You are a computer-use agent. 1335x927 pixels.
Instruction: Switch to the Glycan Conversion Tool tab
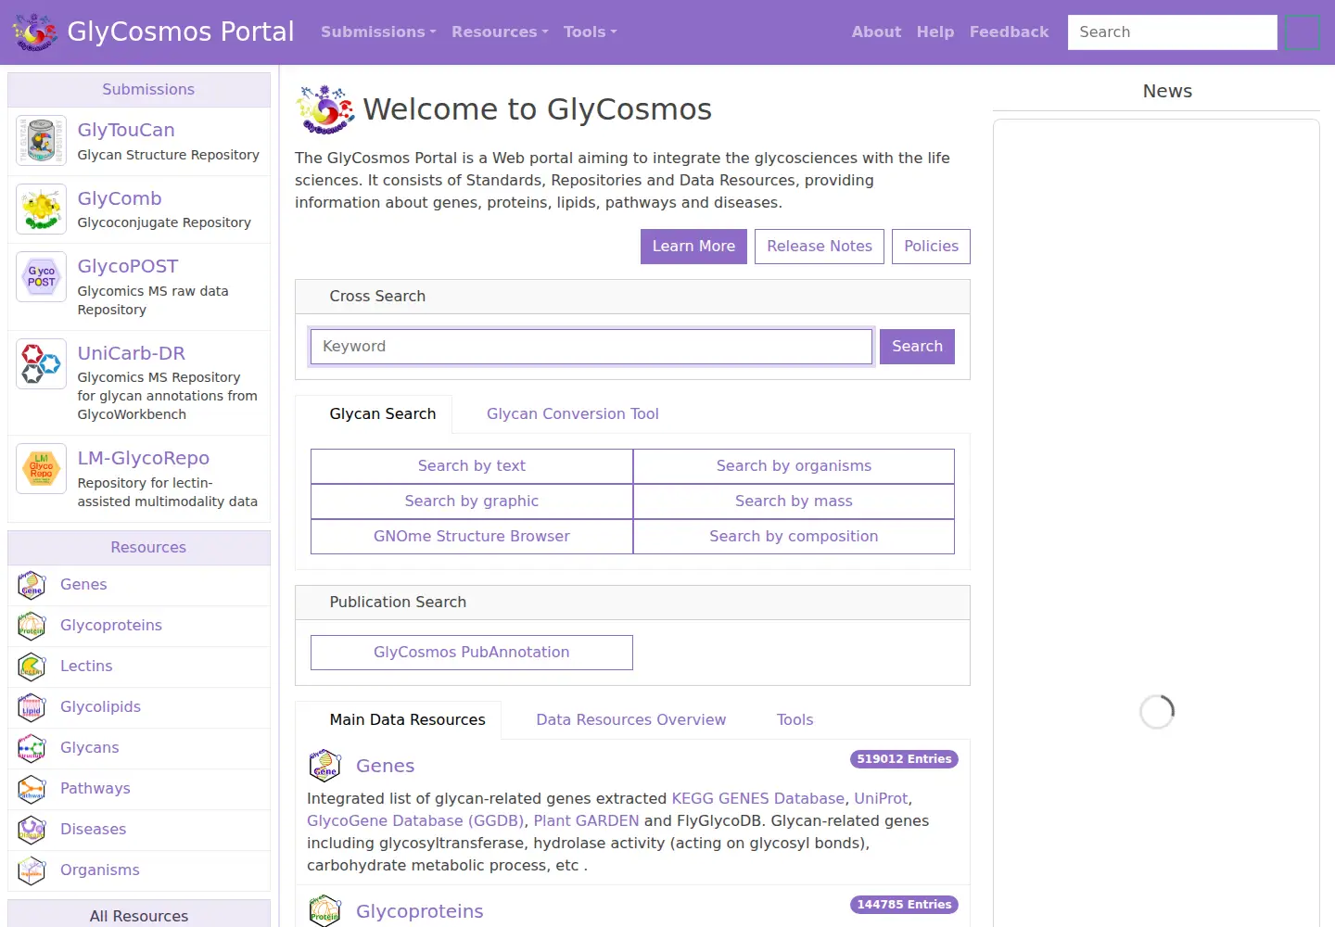pyautogui.click(x=573, y=414)
